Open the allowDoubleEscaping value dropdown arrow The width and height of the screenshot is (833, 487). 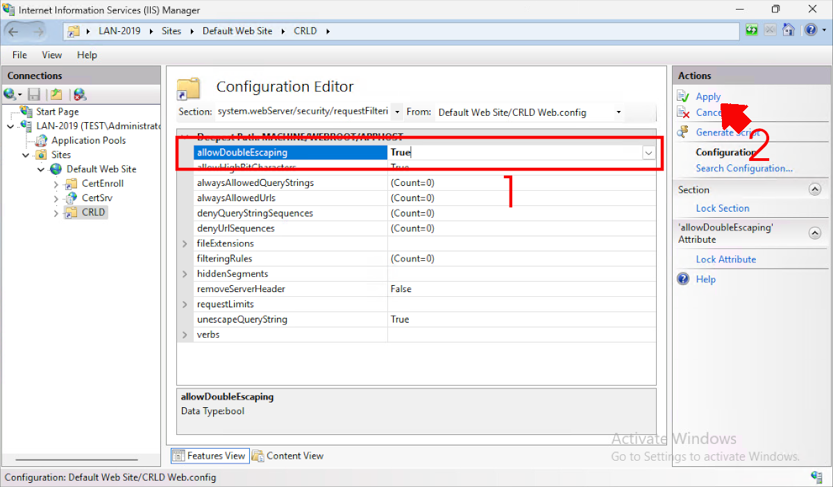648,153
